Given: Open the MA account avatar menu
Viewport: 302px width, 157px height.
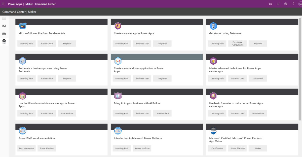Looking at the screenshot, I should pos(300,4).
